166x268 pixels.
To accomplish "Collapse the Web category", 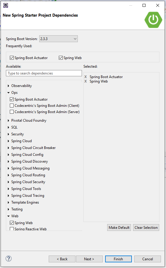I will coord(8,216).
